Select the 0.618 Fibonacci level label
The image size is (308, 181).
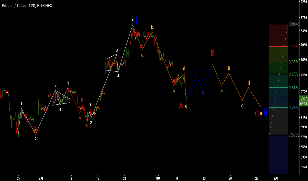click(x=294, y=88)
